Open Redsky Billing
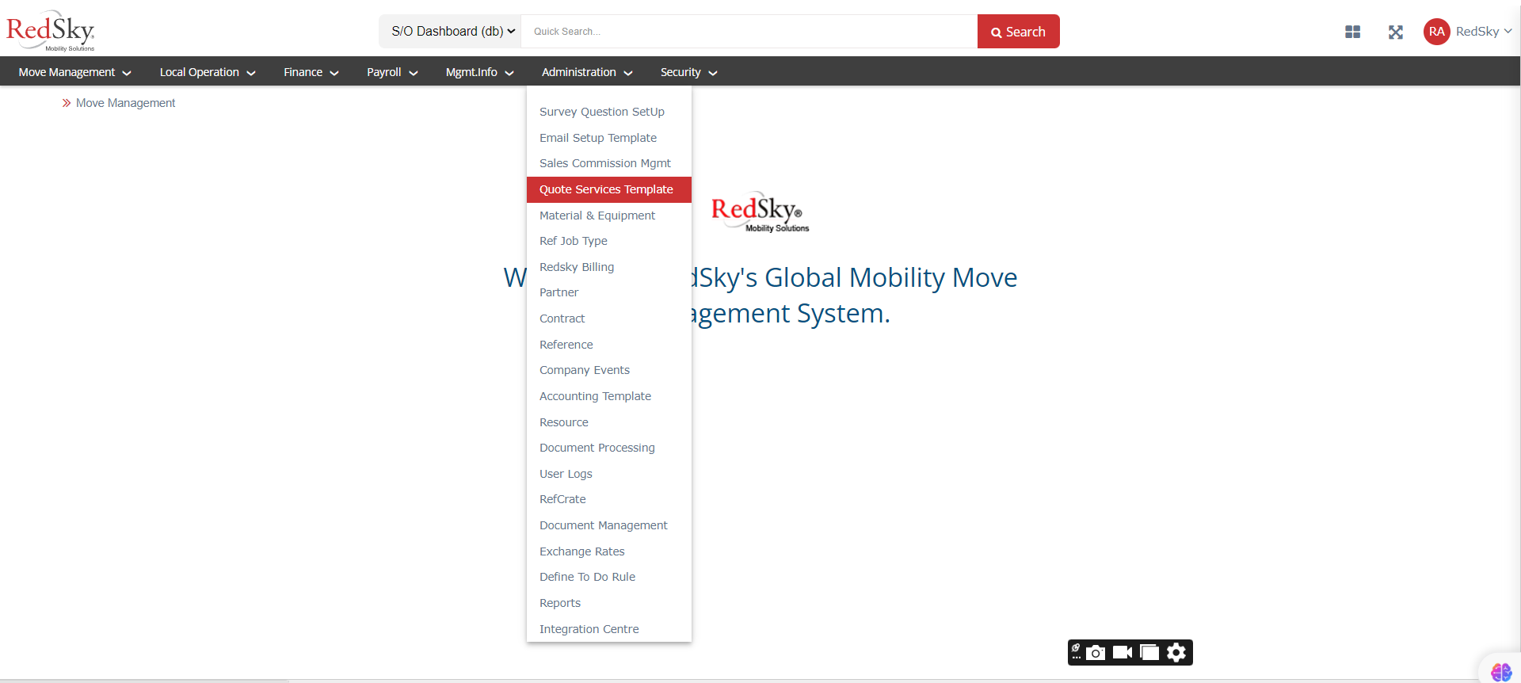The width and height of the screenshot is (1521, 683). click(608, 267)
